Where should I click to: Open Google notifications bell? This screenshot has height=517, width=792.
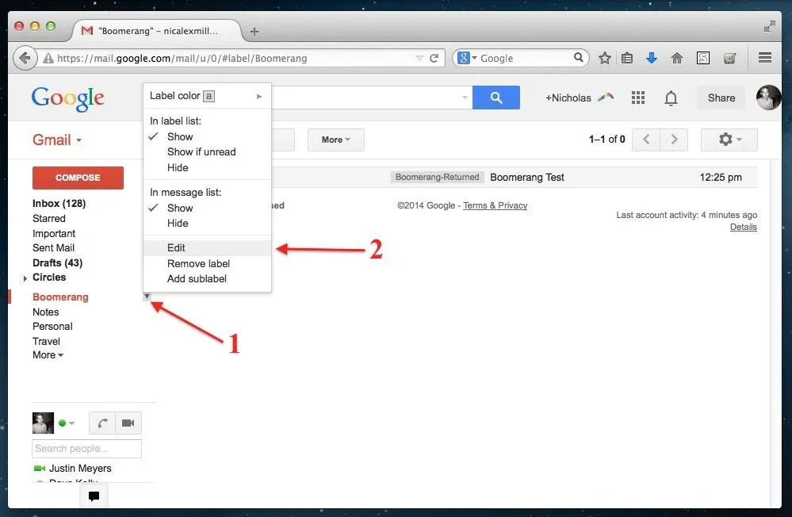[671, 98]
